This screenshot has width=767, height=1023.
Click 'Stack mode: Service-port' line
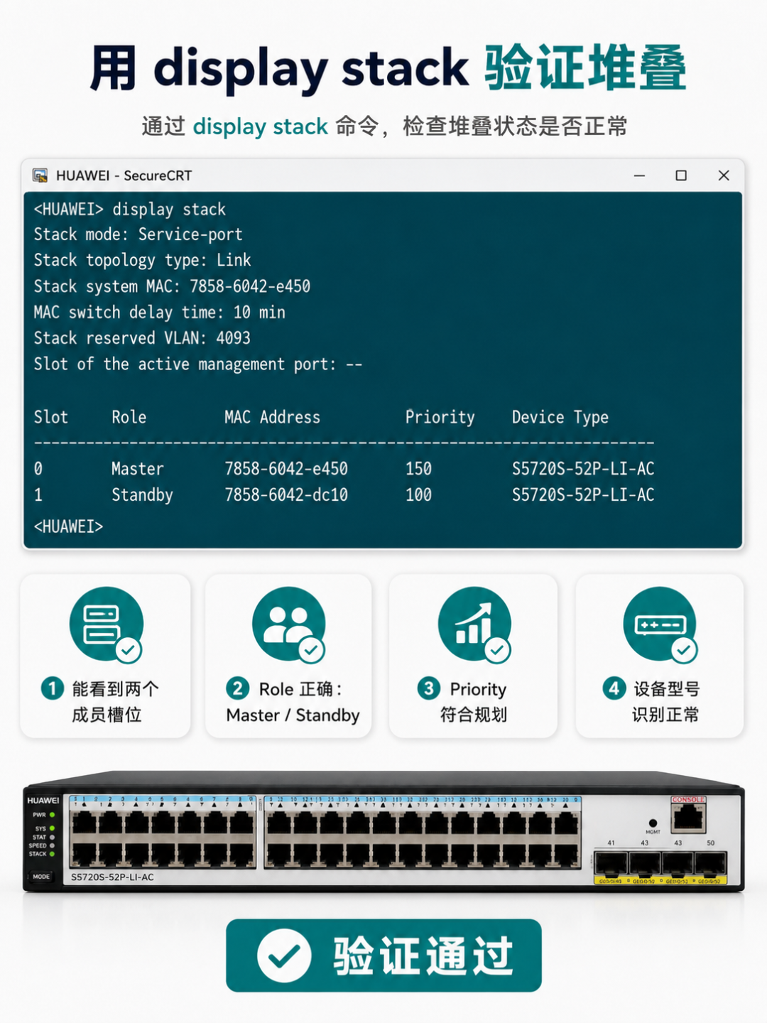(138, 234)
